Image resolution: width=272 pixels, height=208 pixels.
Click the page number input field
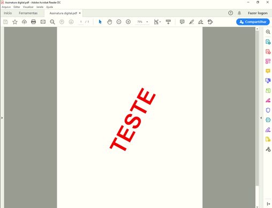[81, 22]
